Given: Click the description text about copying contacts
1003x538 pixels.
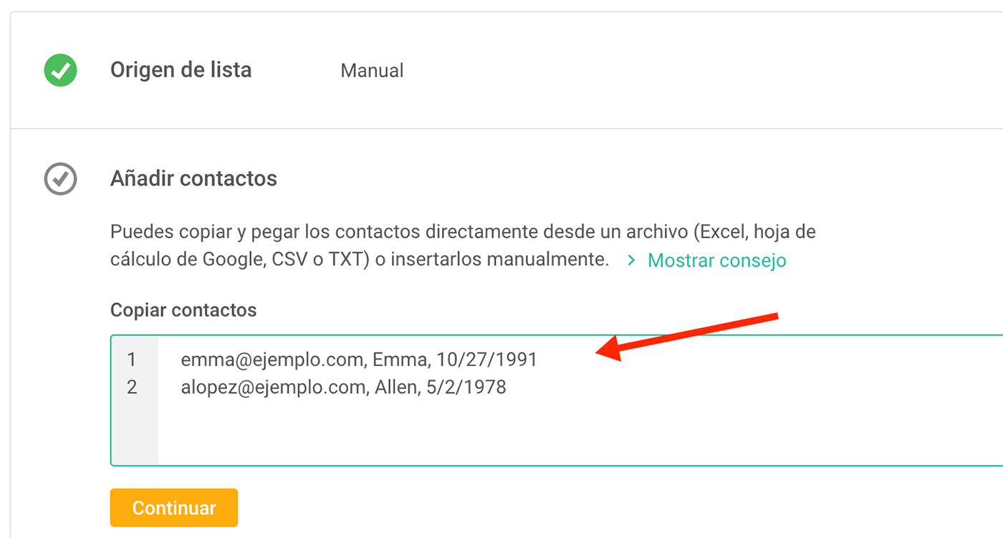Looking at the screenshot, I should [463, 246].
